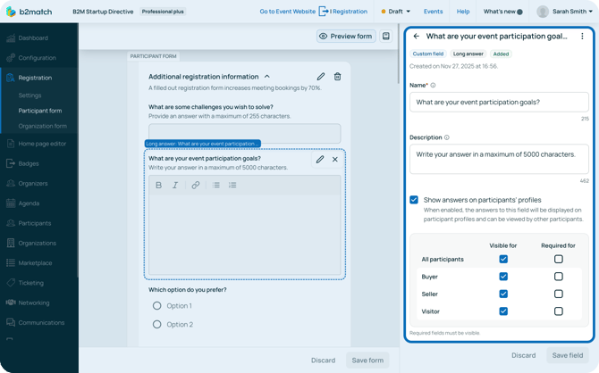
Task: Click the back arrow in field panel
Action: [x=416, y=37]
